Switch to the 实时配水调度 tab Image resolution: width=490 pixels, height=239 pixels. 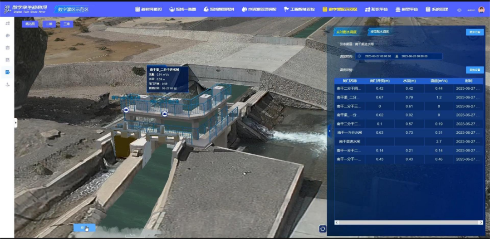click(x=346, y=32)
